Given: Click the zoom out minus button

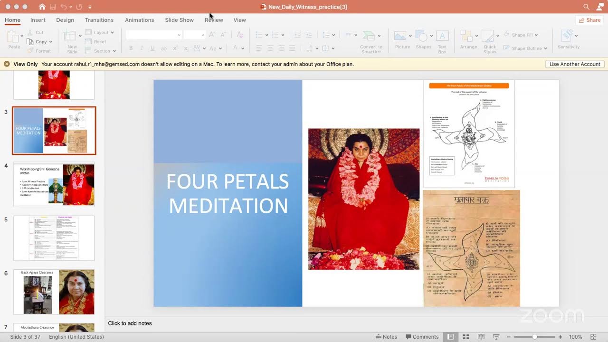Looking at the screenshot, I should pyautogui.click(x=508, y=337).
